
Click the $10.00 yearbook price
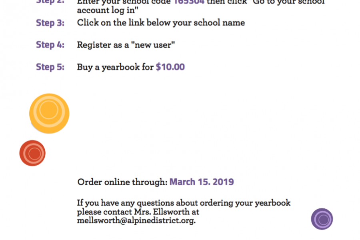(x=170, y=67)
